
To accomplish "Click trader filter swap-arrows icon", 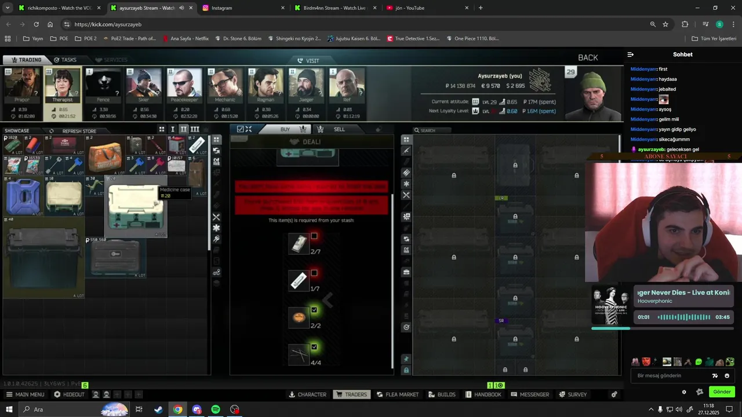I will tap(216, 151).
